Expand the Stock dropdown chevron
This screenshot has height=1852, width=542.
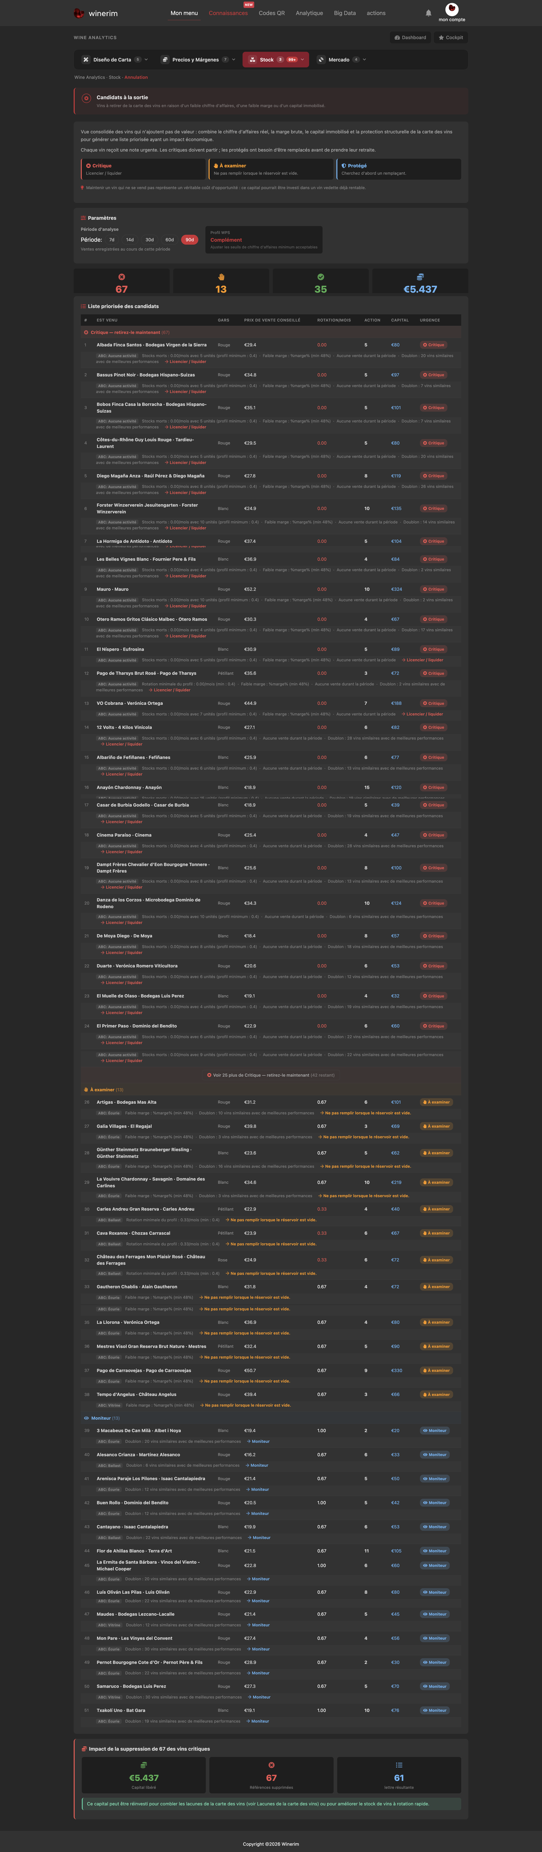point(302,60)
